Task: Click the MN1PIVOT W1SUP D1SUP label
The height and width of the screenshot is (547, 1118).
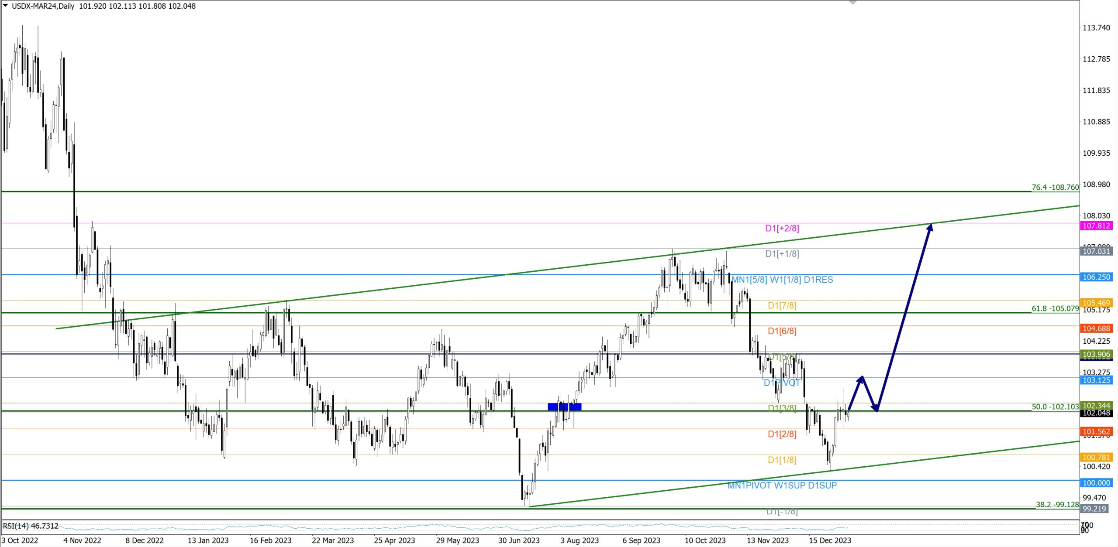Action: [782, 485]
